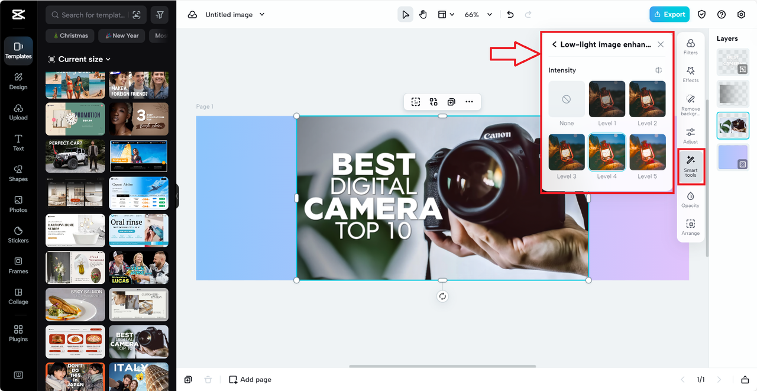757x391 pixels.
Task: Open the Filters tool
Action: pyautogui.click(x=691, y=47)
